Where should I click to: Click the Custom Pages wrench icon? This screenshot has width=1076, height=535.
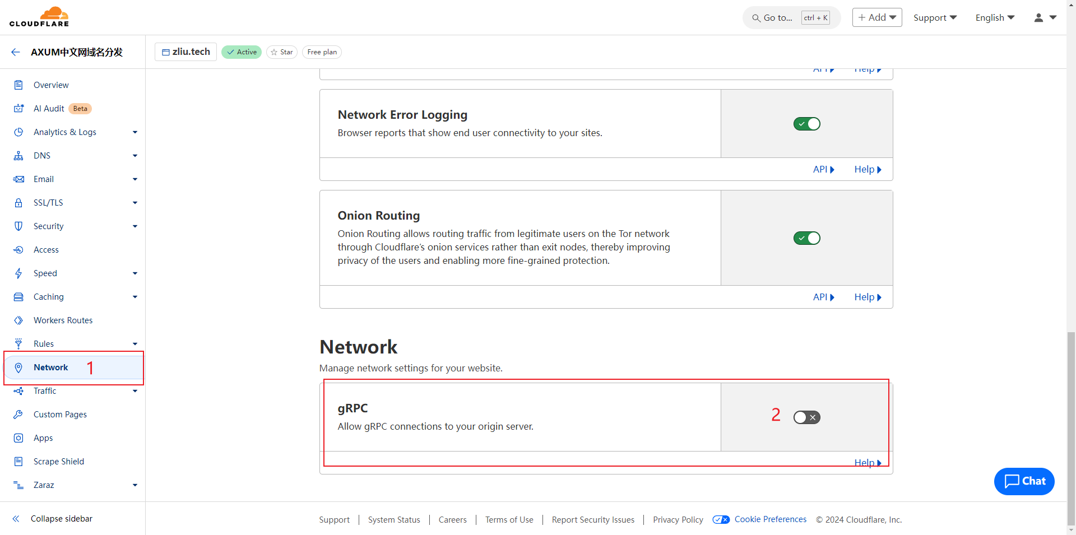coord(18,415)
